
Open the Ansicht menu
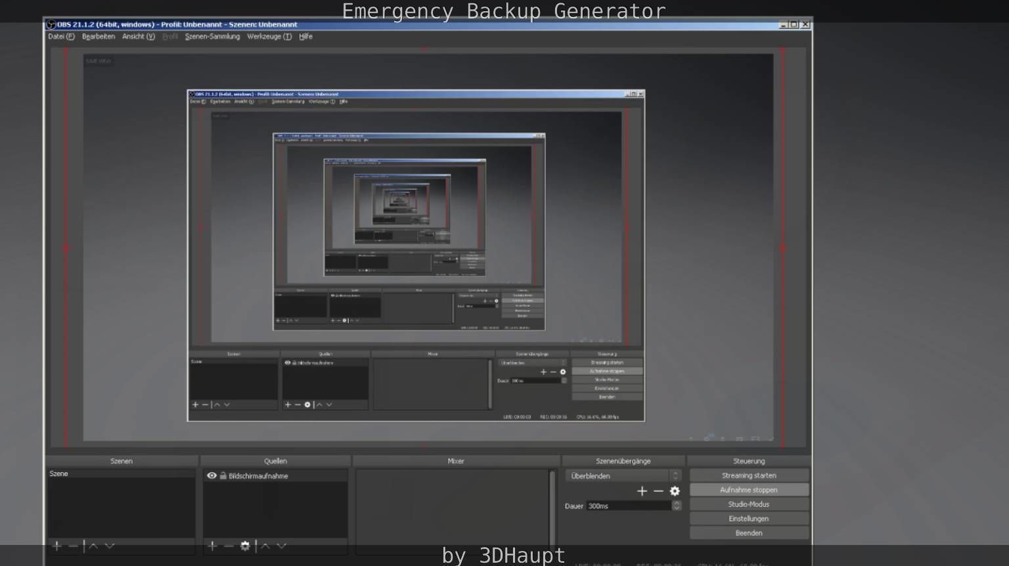click(x=139, y=37)
